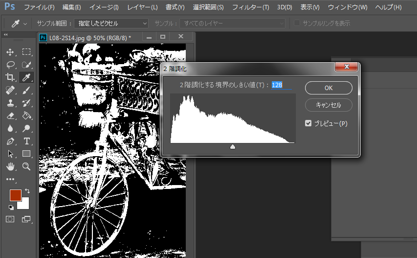
Task: Open the レイヤー(L) menu
Action: point(142,7)
